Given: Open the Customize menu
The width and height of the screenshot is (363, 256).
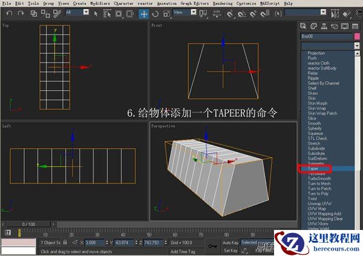Looking at the screenshot, I should coord(246,3).
